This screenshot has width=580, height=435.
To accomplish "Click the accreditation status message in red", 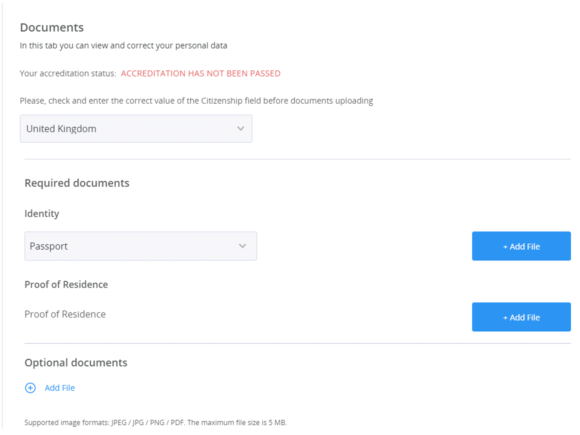I will pyautogui.click(x=200, y=74).
